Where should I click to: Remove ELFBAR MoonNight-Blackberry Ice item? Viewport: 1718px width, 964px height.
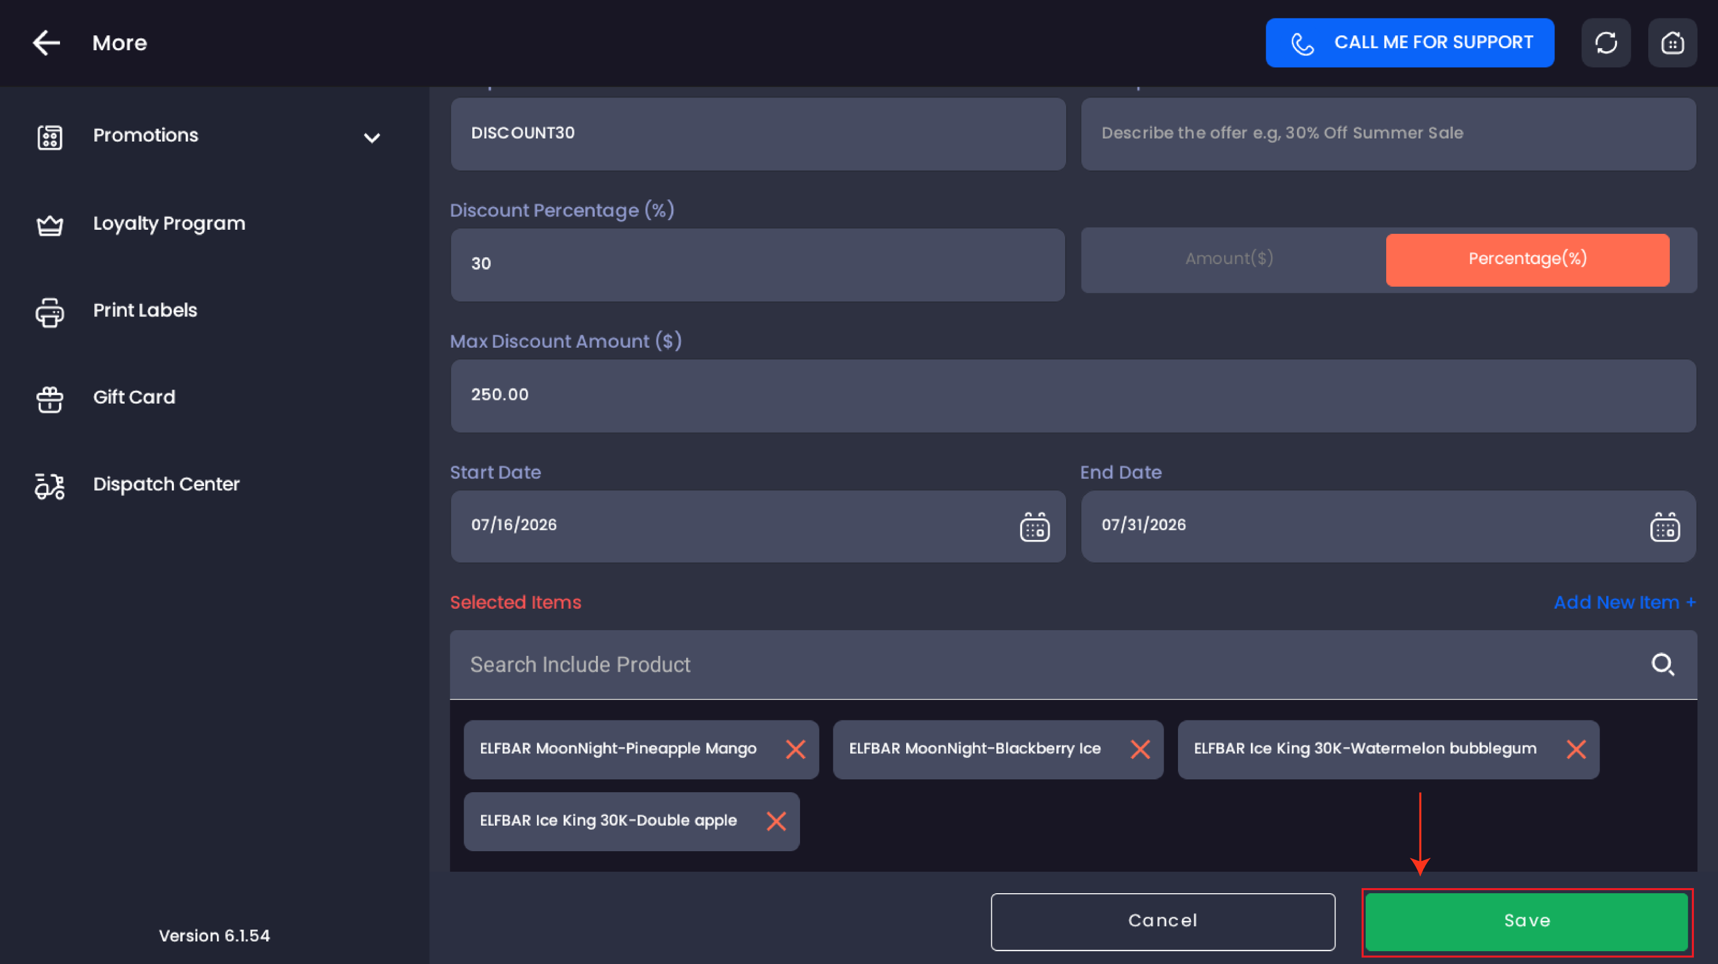1140,749
